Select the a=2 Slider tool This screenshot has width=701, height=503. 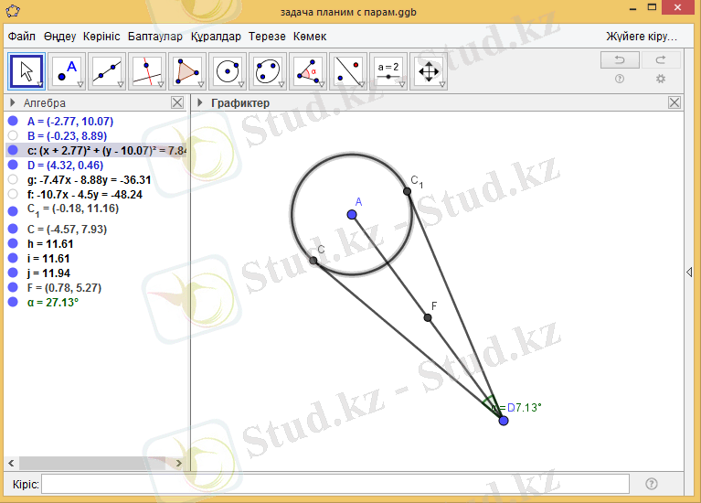point(388,70)
